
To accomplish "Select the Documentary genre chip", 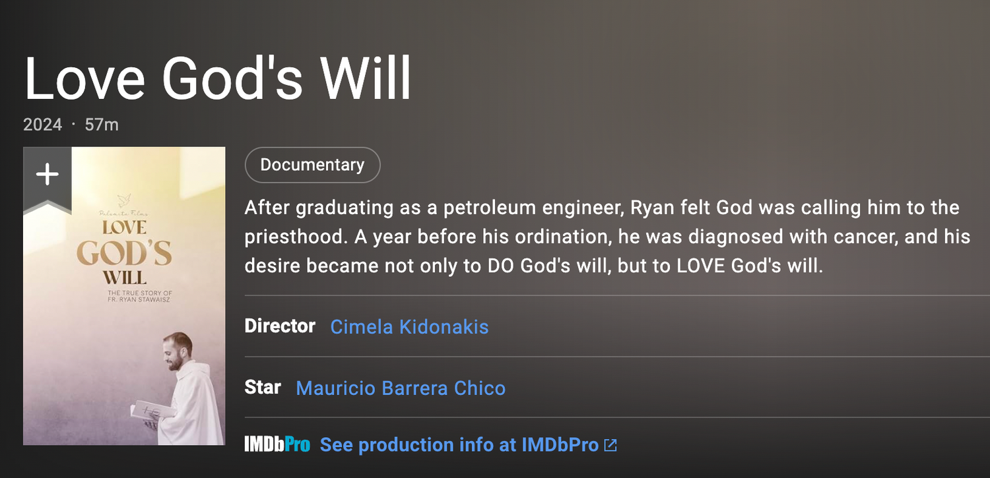I will click(312, 165).
